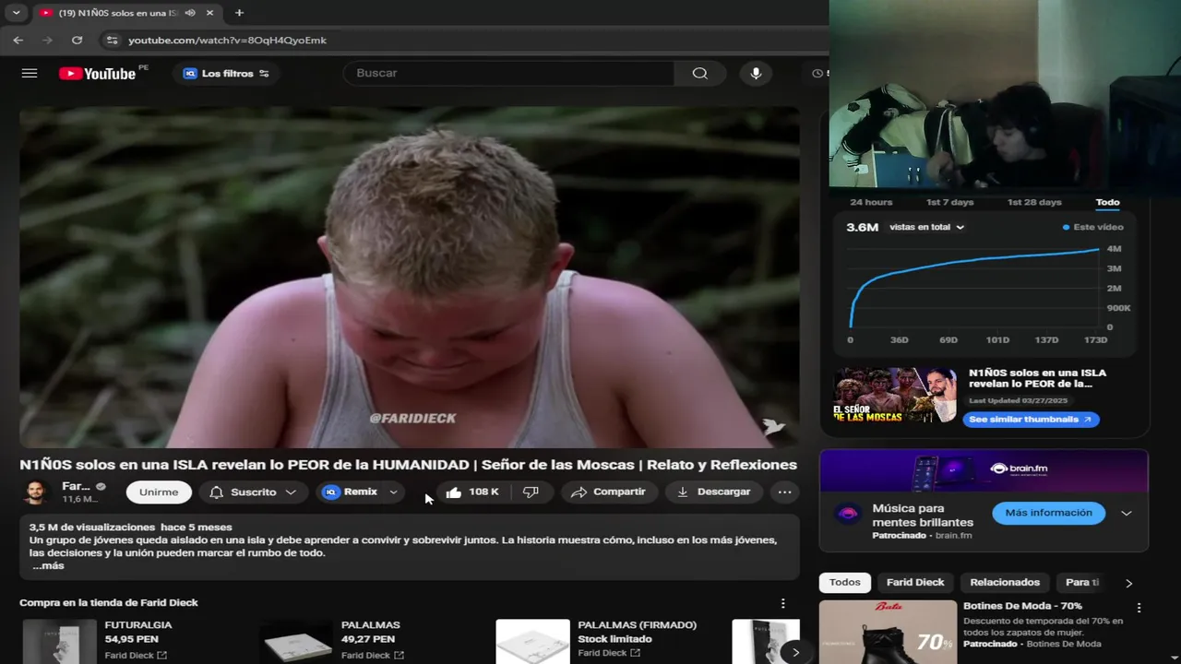The width and height of the screenshot is (1181, 664).
Task: Open Botines De Moda ad options menu
Action: tap(1139, 608)
